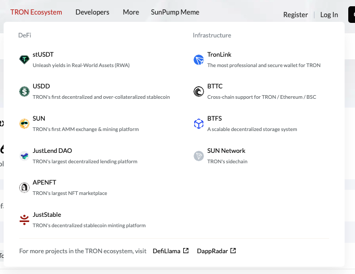Open the stUSDT title link
The height and width of the screenshot is (274, 355).
click(x=43, y=55)
